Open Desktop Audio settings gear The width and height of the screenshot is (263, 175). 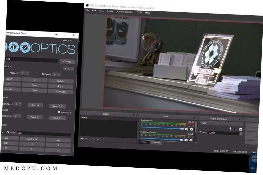click(191, 129)
